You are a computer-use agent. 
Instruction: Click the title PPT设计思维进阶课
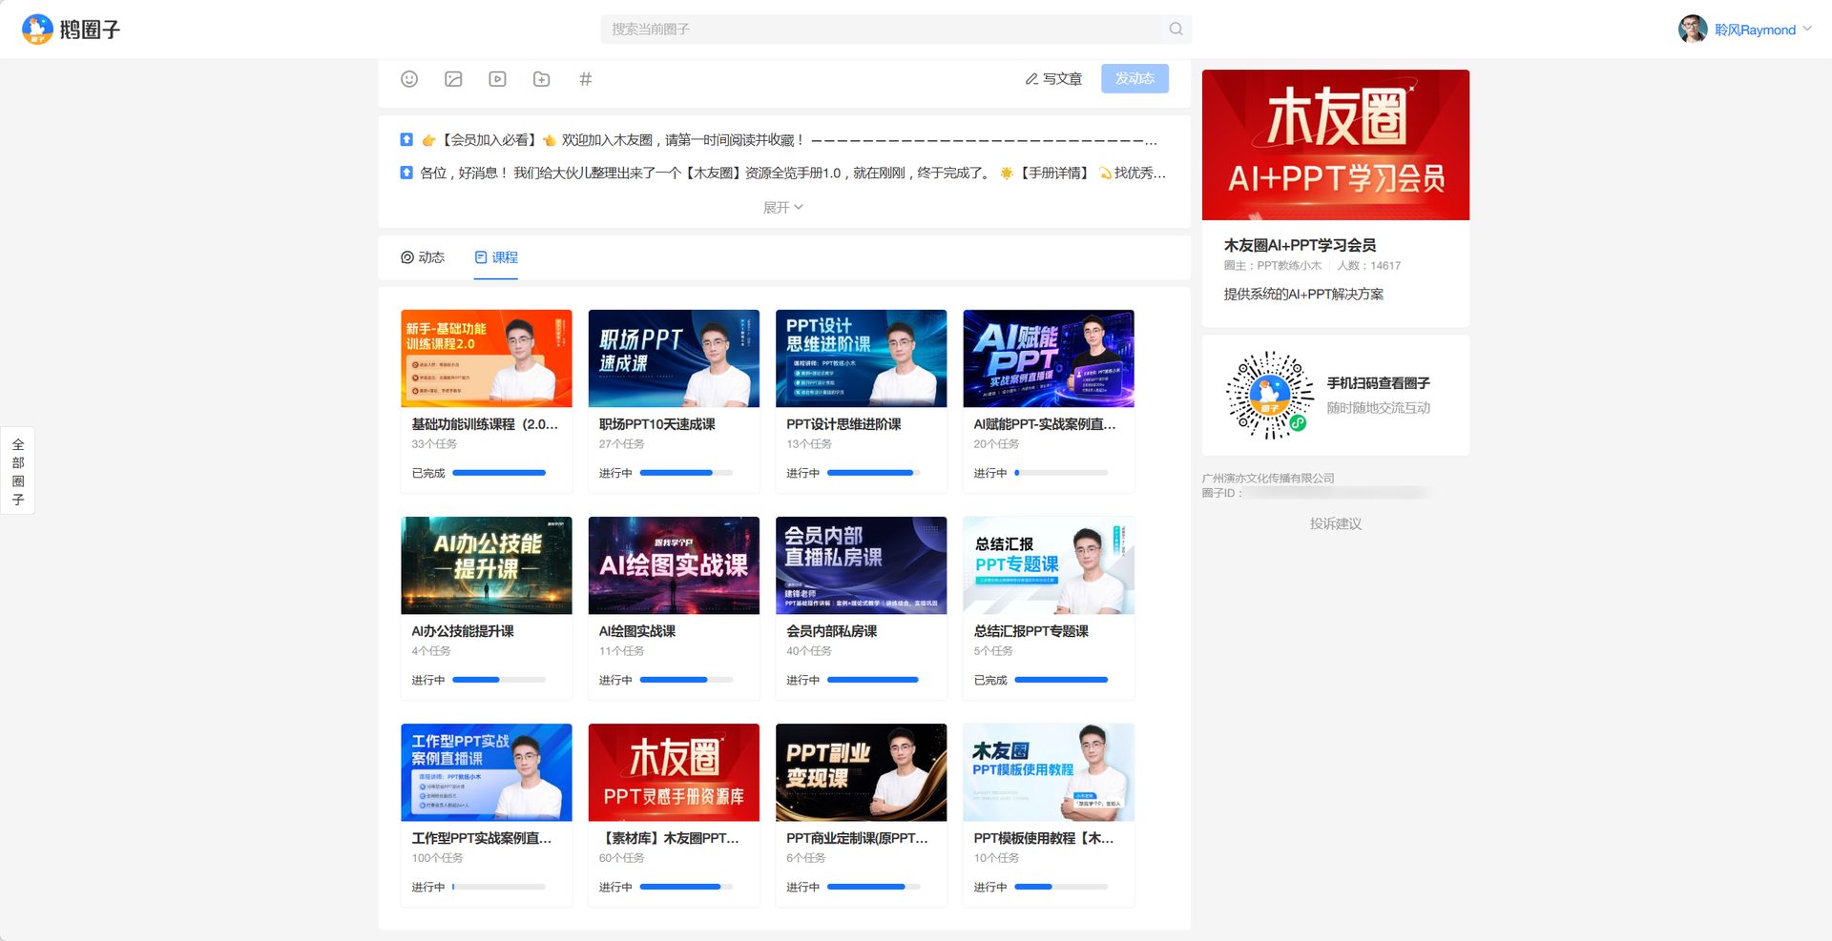click(x=843, y=424)
